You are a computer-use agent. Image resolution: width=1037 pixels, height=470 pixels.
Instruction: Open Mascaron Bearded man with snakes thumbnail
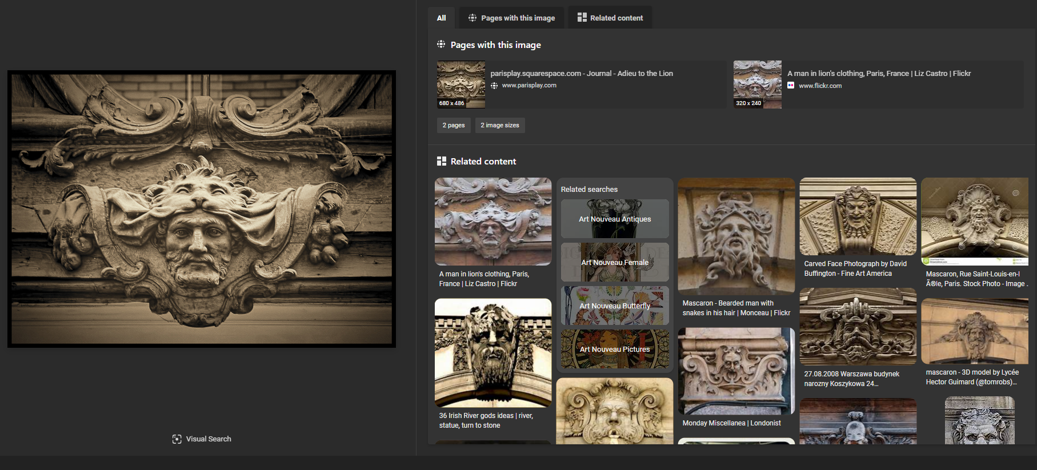click(x=736, y=236)
